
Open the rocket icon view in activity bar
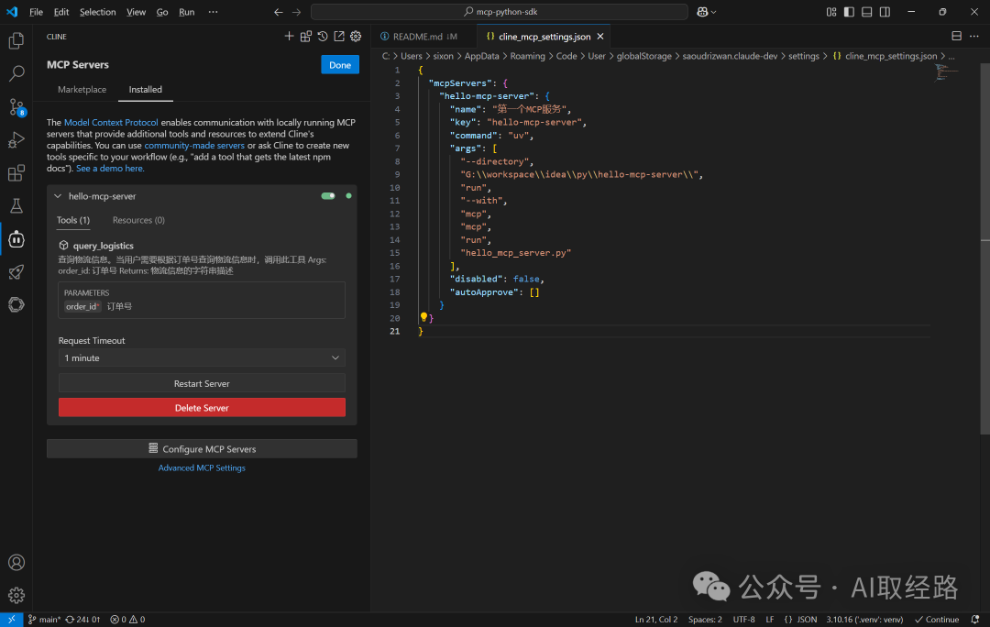click(16, 272)
